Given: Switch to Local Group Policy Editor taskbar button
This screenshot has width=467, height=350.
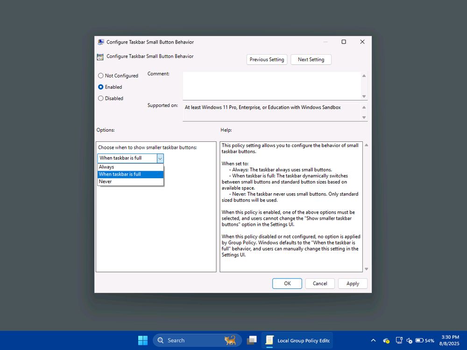Looking at the screenshot, I should point(297,340).
